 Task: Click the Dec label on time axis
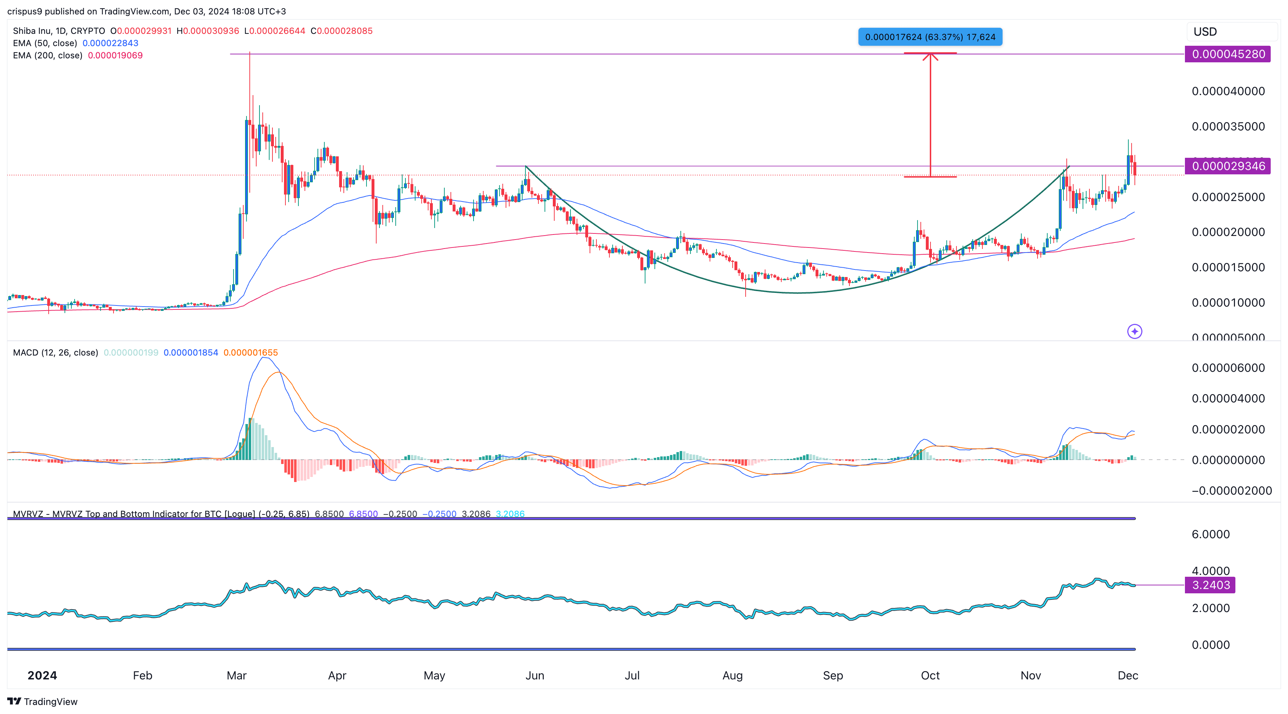[x=1128, y=675]
